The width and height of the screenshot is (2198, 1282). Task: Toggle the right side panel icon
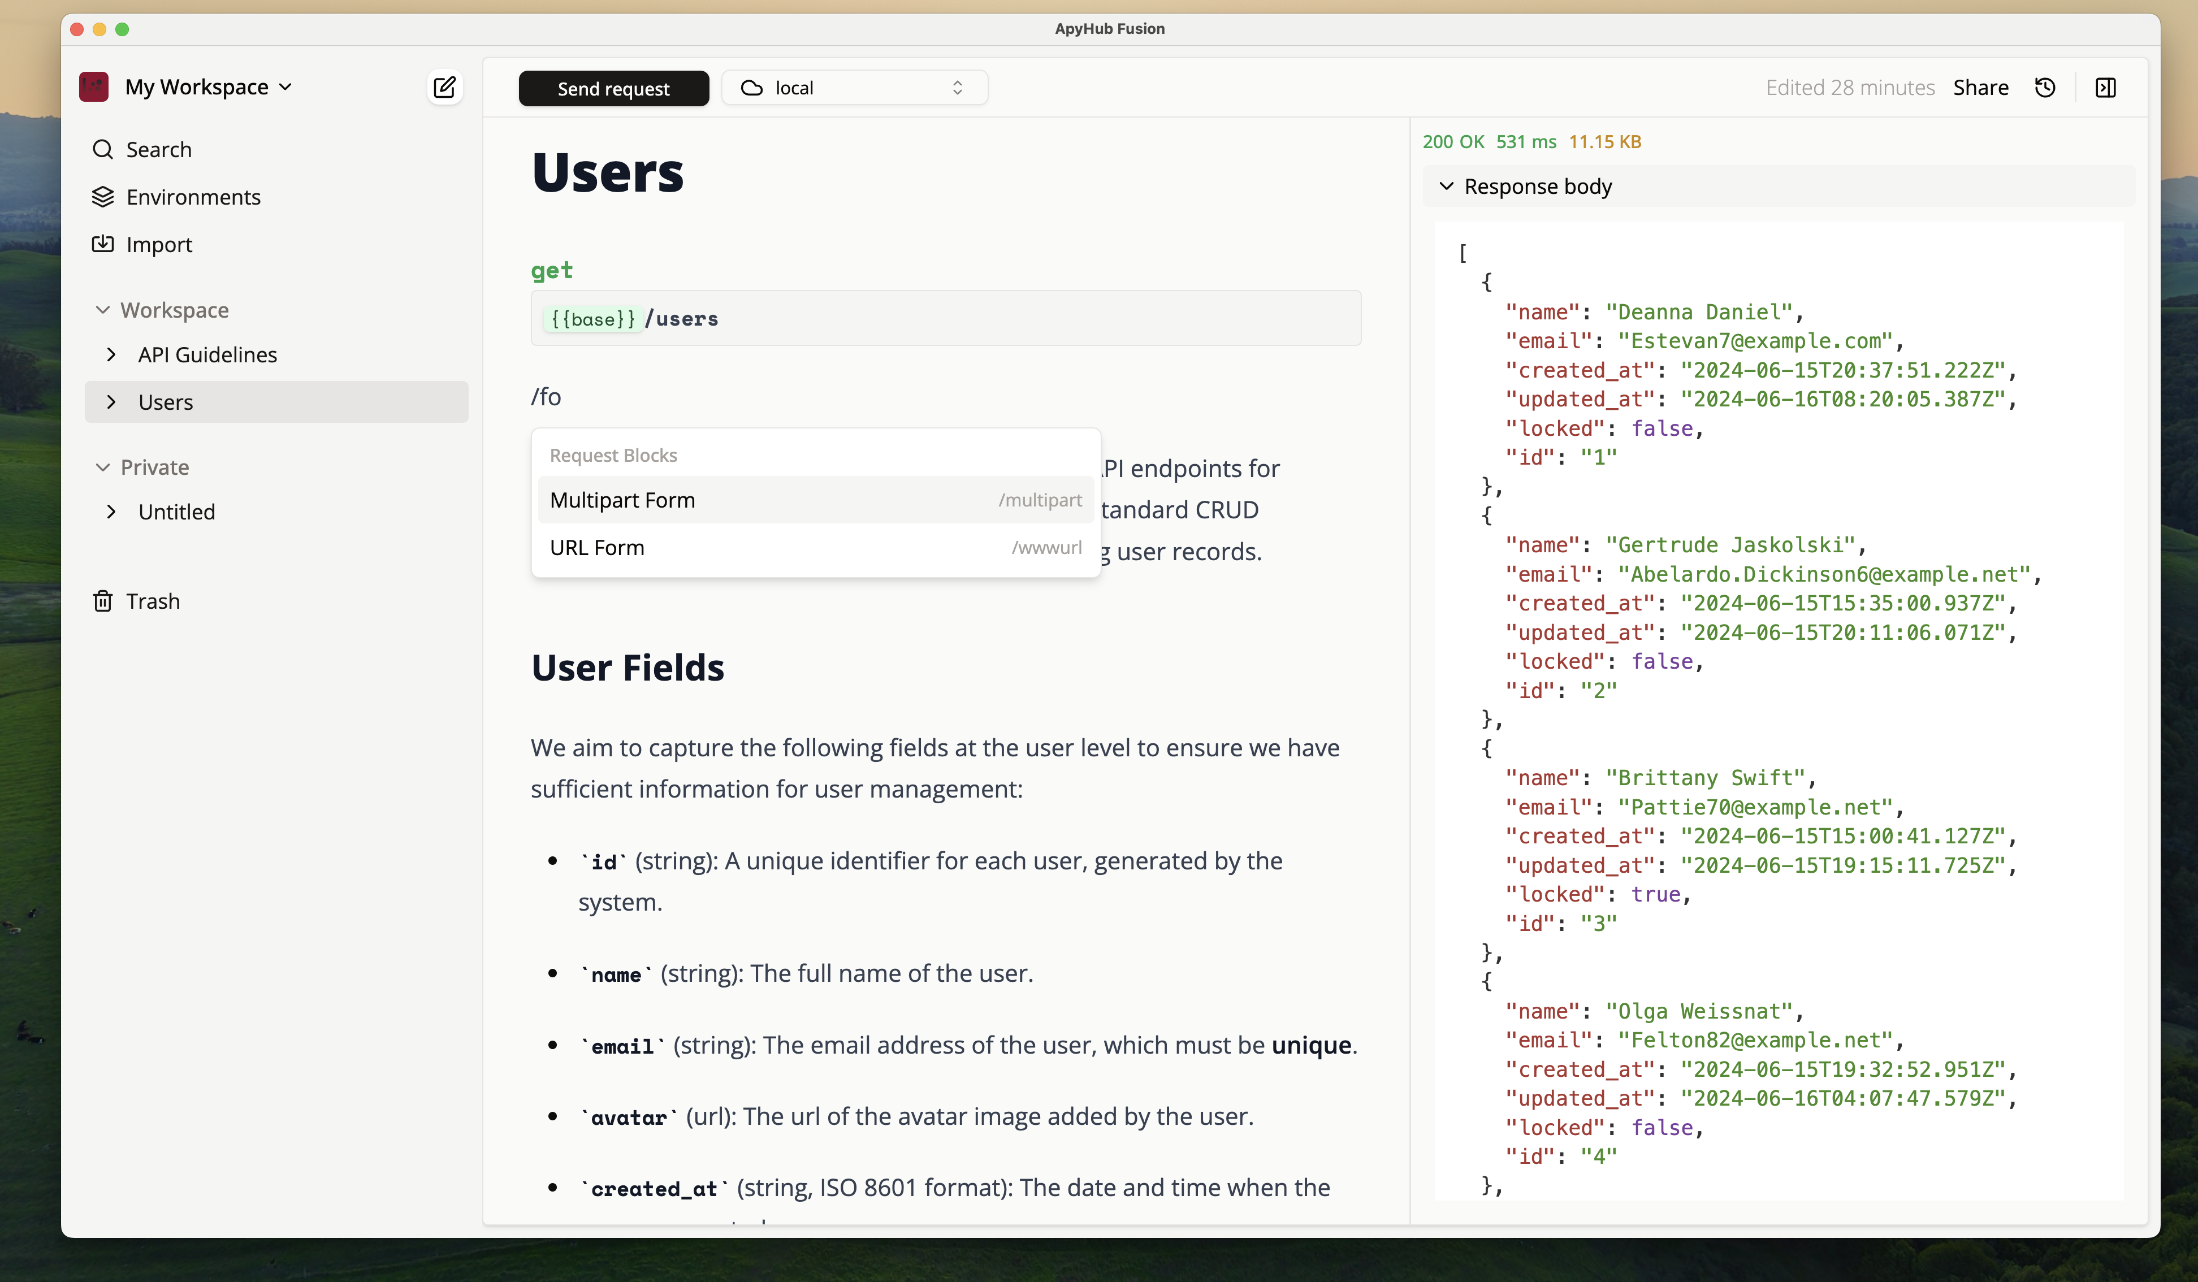pos(2105,87)
